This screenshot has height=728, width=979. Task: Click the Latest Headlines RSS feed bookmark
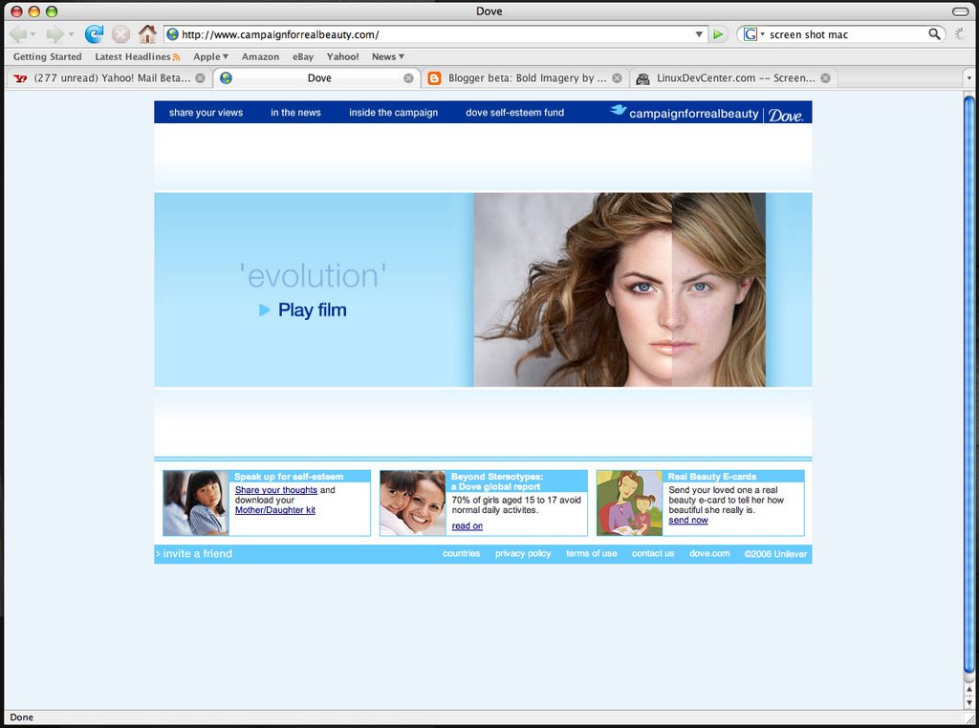pyautogui.click(x=138, y=56)
